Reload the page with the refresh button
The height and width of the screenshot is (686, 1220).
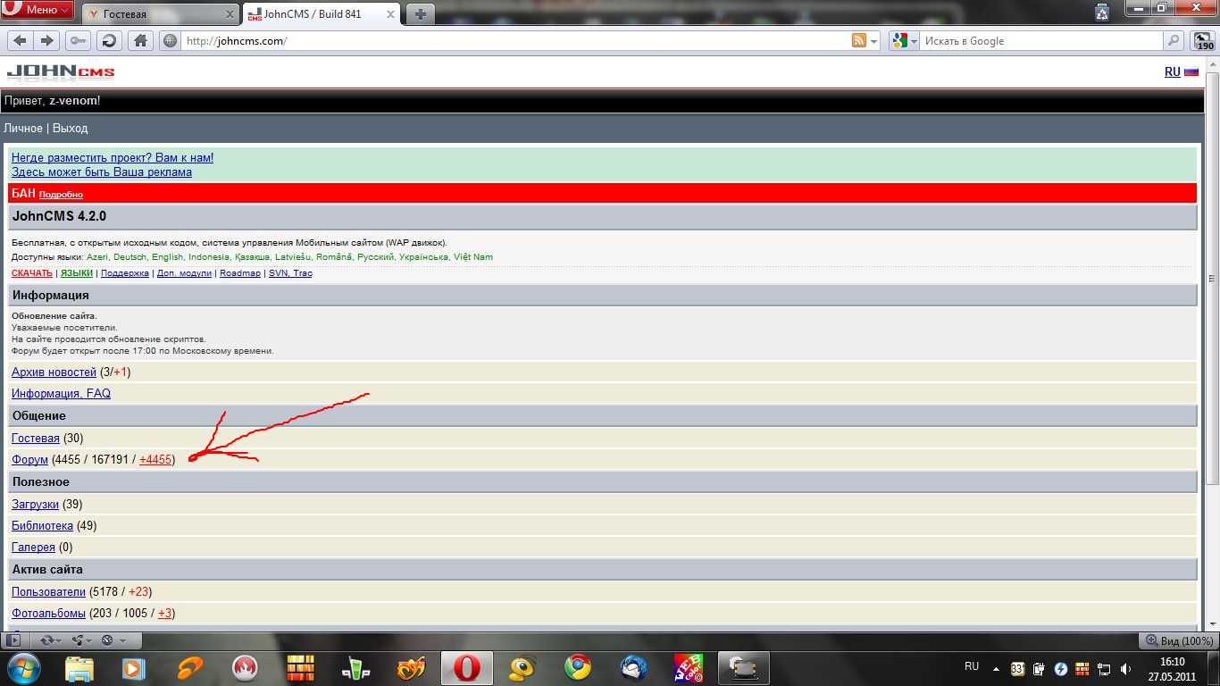(x=109, y=40)
